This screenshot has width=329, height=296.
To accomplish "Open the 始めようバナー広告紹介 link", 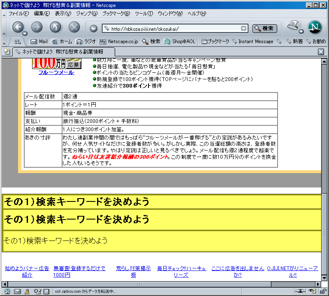I will pos(27,271).
